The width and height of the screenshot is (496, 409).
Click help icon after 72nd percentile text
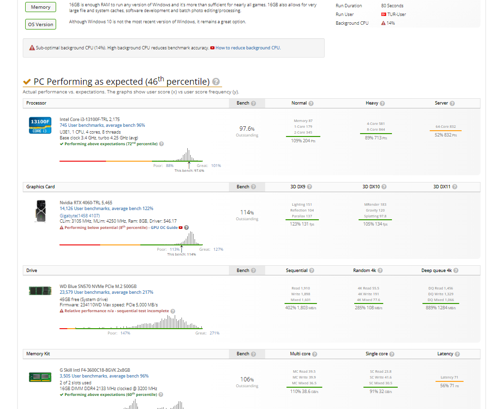161,144
